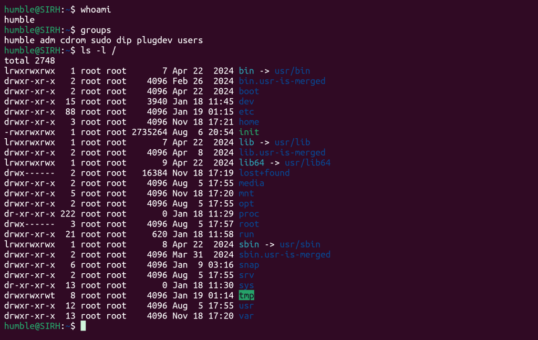
Task: Click the bin.usr-is-merged directory name
Action: coord(282,81)
